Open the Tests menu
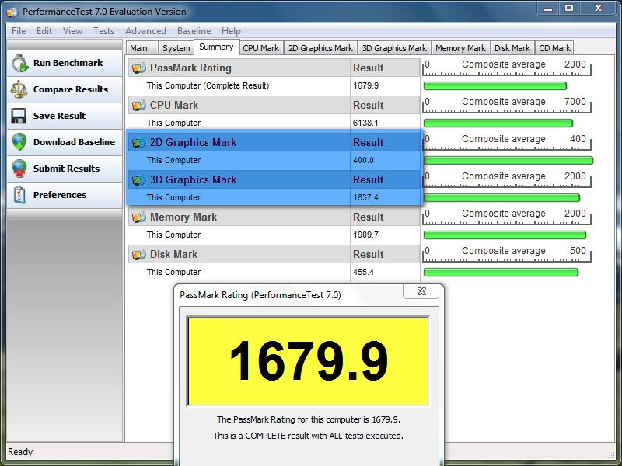The width and height of the screenshot is (622, 466). [x=103, y=31]
